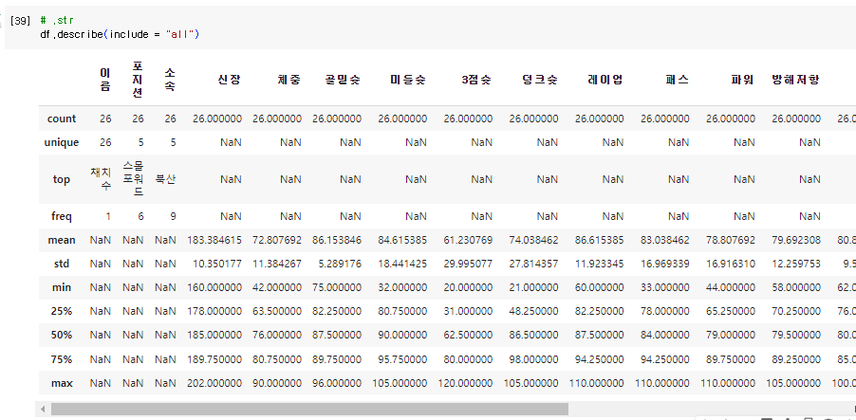
Task: Click the 50% 방해저항 value 79.500000
Action: 796,335
